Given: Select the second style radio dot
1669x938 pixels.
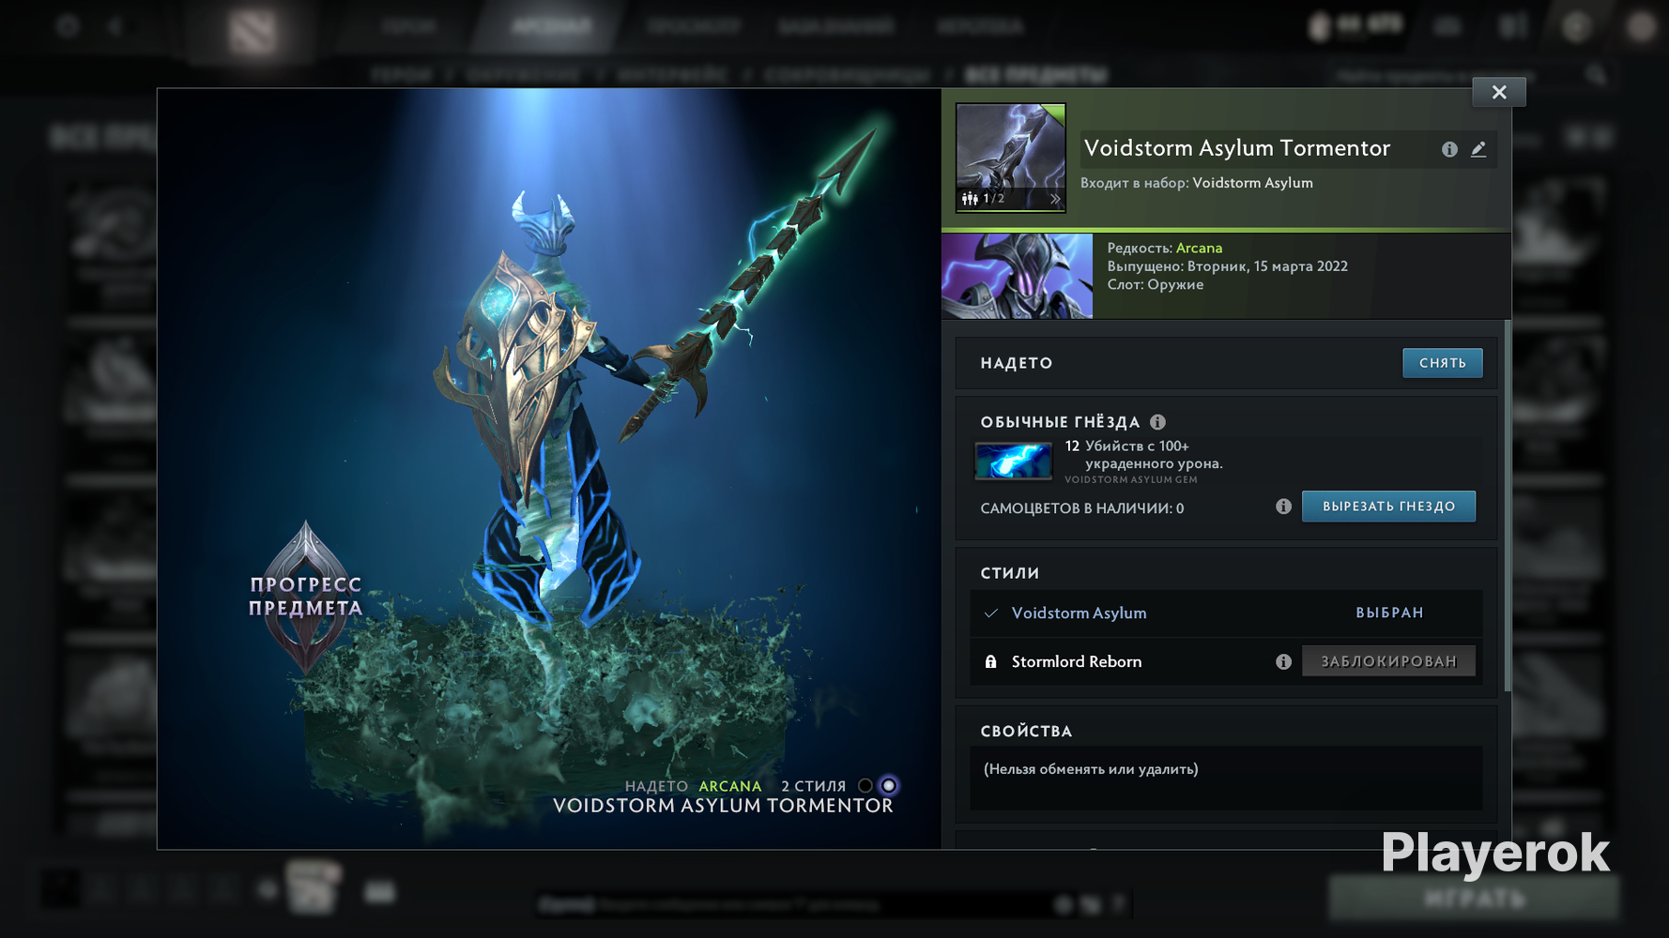Looking at the screenshot, I should (888, 786).
